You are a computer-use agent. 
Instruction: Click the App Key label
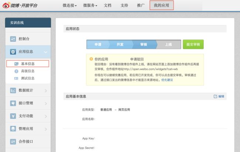[89, 139]
